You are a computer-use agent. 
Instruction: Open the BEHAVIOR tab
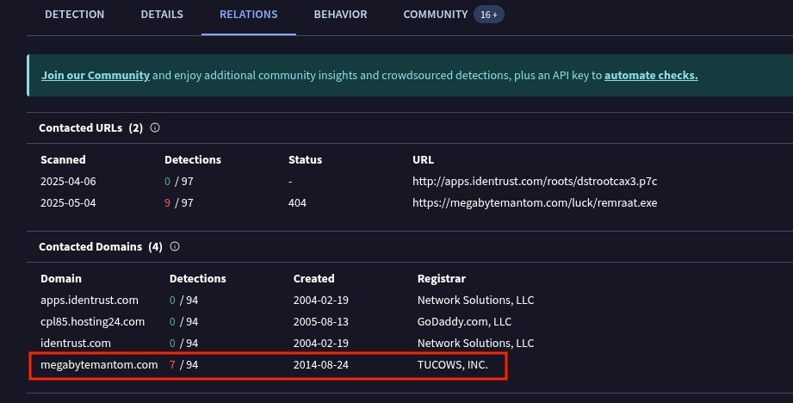[x=340, y=15]
